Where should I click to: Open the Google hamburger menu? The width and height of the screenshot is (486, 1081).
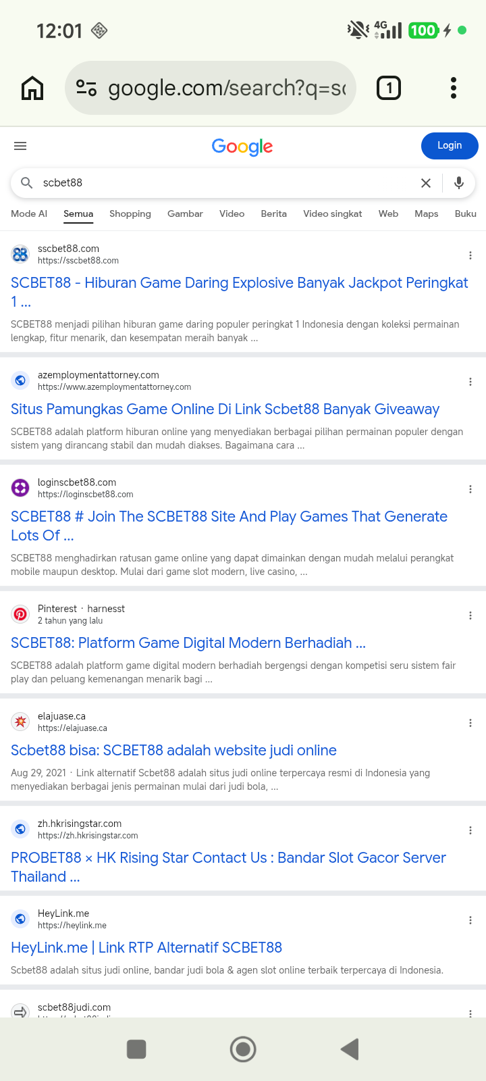pyautogui.click(x=20, y=146)
